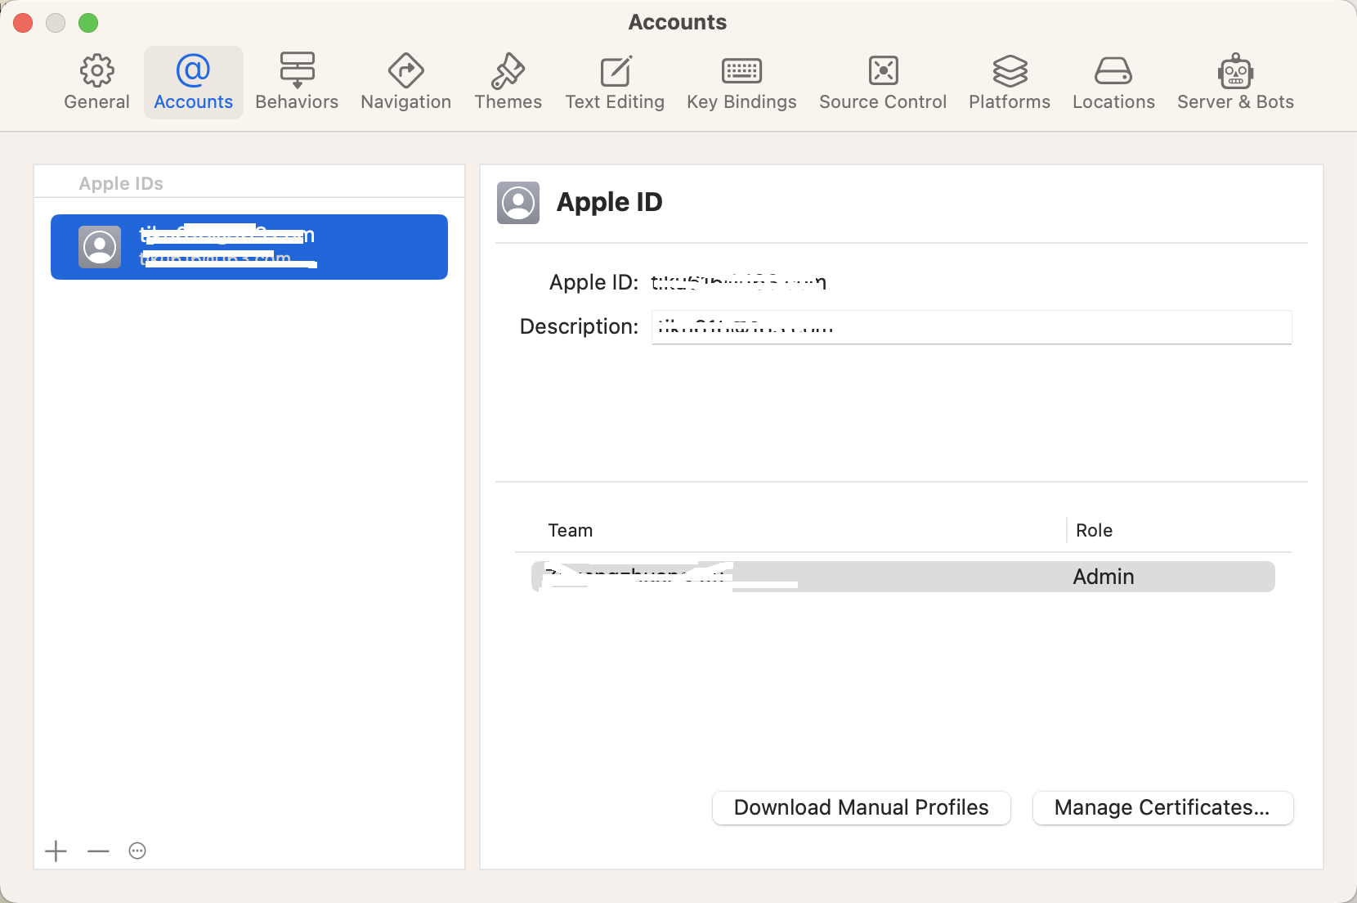Click the plus icon to add account

pyautogui.click(x=56, y=851)
